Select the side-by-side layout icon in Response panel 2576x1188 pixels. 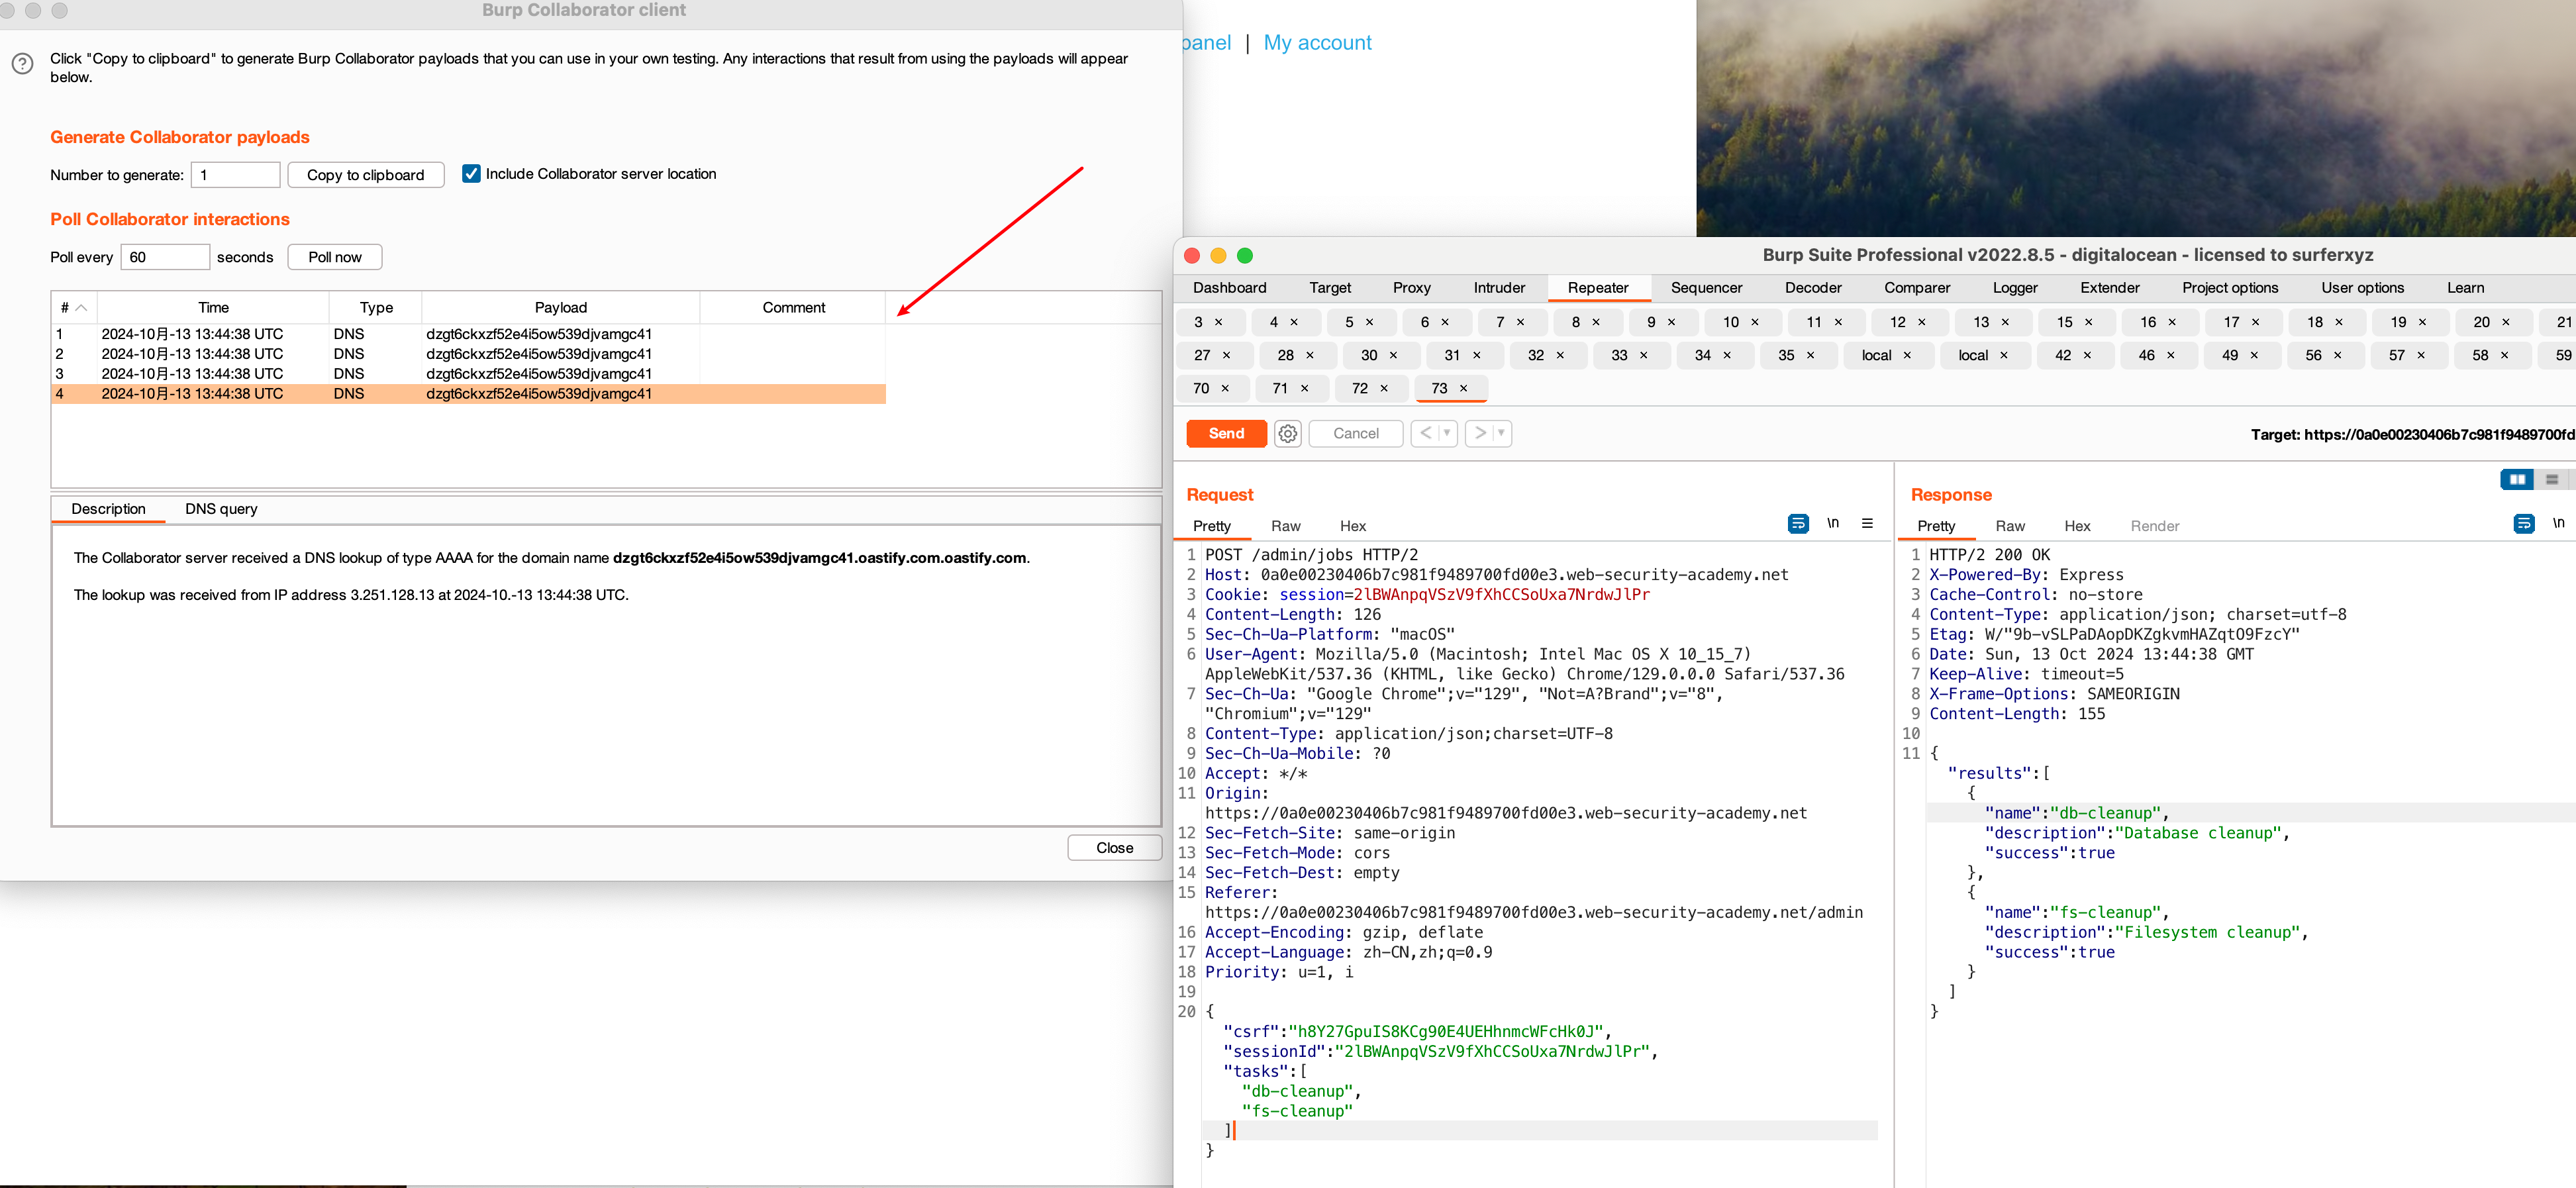[2518, 479]
